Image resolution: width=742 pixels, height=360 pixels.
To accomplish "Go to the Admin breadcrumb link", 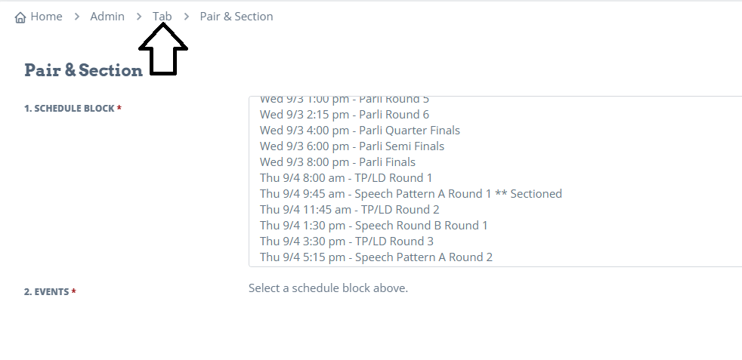I will (107, 17).
